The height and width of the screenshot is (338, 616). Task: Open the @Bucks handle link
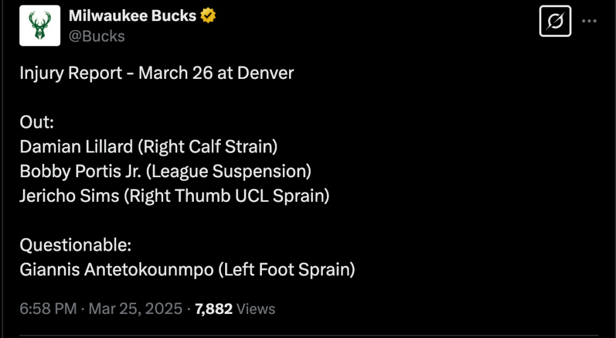[96, 36]
